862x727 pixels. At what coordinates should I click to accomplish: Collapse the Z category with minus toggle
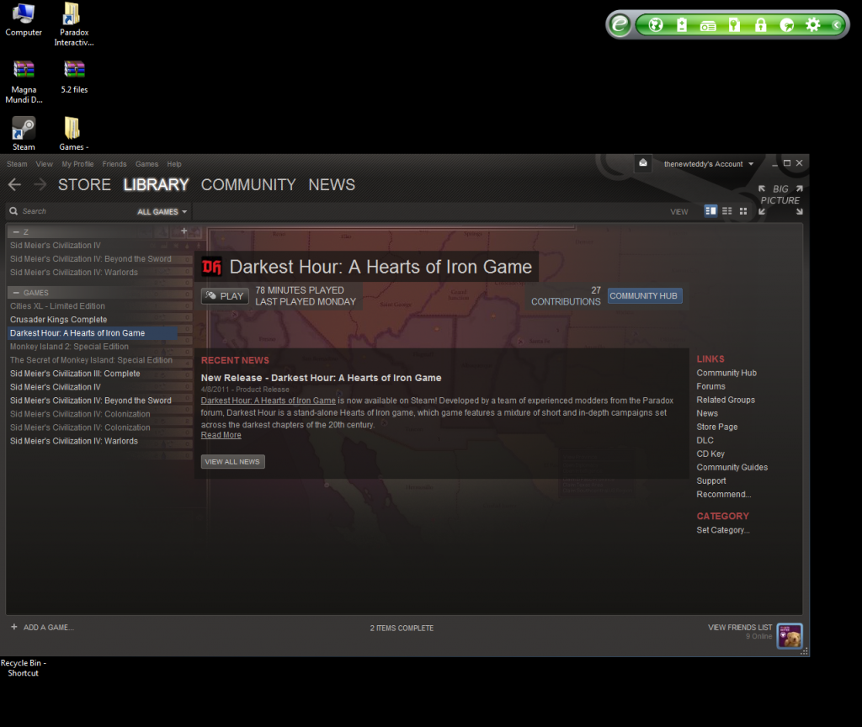[x=15, y=231]
